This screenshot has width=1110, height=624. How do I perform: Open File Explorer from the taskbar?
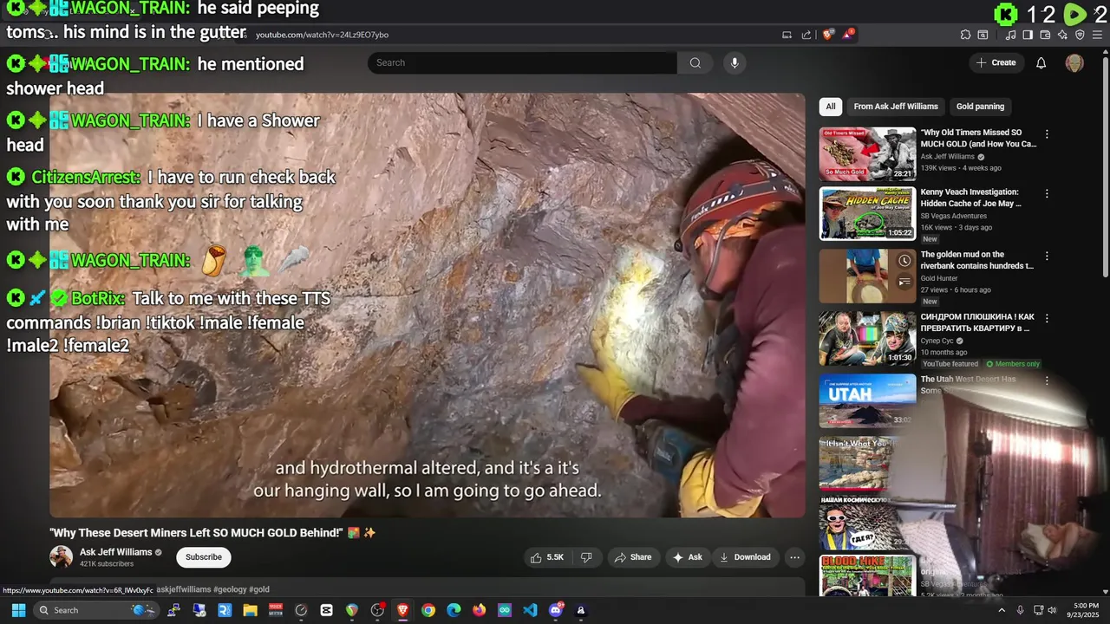250,610
